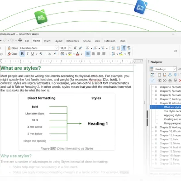The width and height of the screenshot is (181, 181).
Task: Toggle Italic formatting
Action: (x=28, y=54)
